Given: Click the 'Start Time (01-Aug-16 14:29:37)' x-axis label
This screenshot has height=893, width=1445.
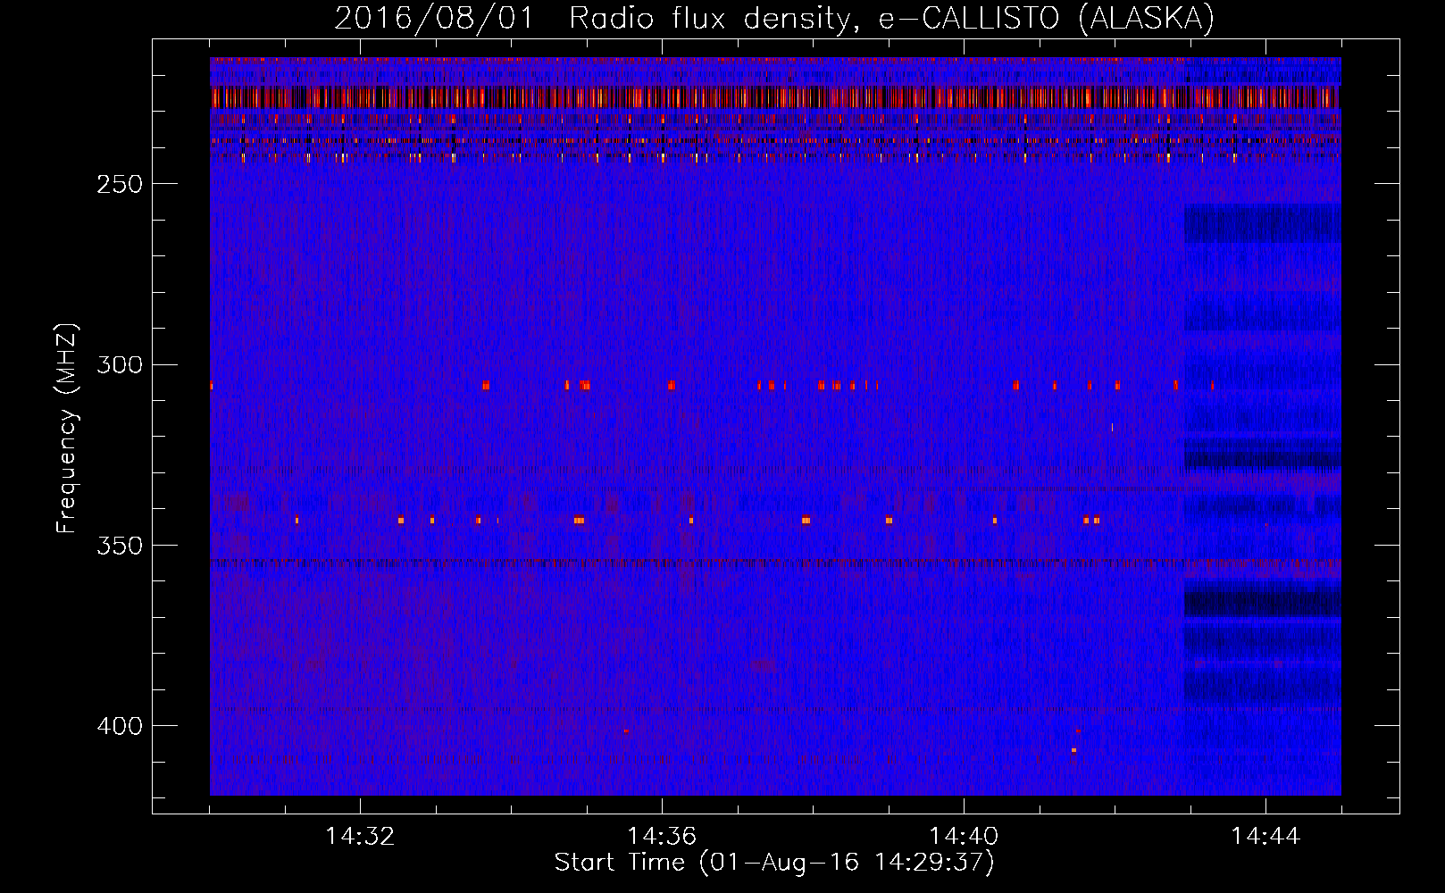Looking at the screenshot, I should (774, 863).
